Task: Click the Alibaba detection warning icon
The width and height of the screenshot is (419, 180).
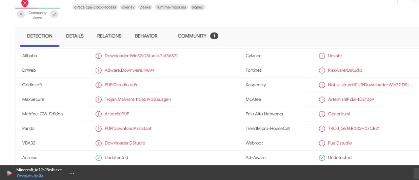Action: pyautogui.click(x=99, y=56)
